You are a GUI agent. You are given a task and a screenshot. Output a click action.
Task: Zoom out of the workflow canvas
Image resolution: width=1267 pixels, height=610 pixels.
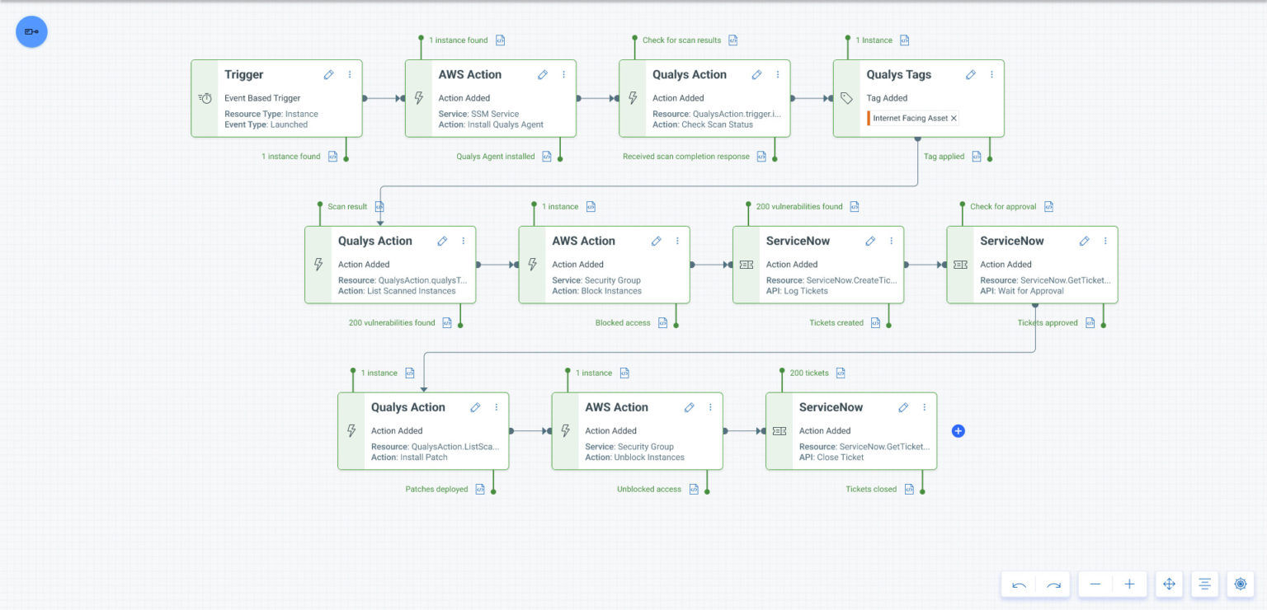click(x=1095, y=584)
